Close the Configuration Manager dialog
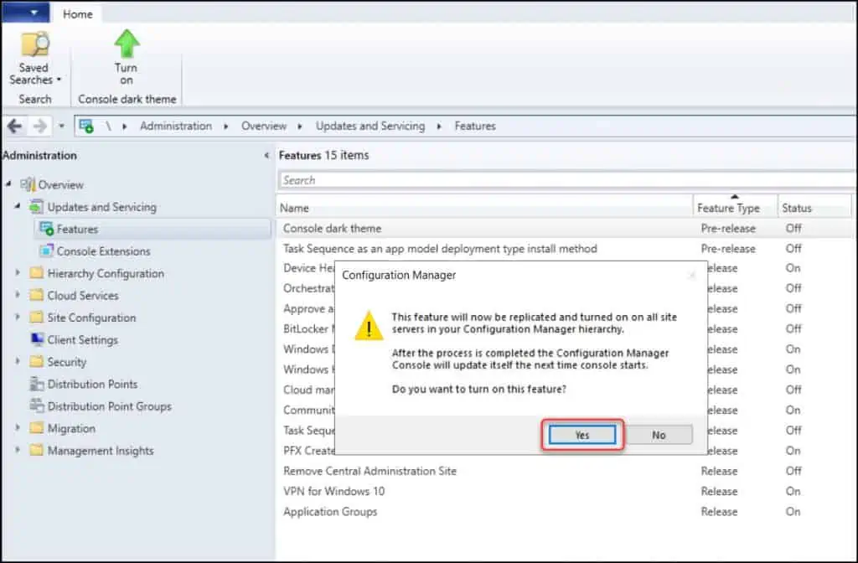The image size is (858, 563). coord(691,275)
